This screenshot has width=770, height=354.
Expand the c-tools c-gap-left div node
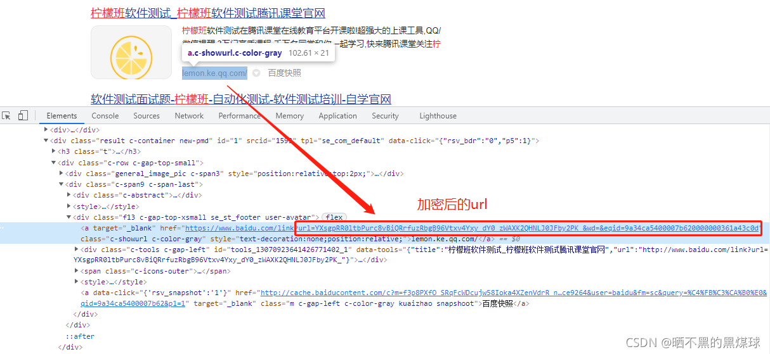(76, 250)
